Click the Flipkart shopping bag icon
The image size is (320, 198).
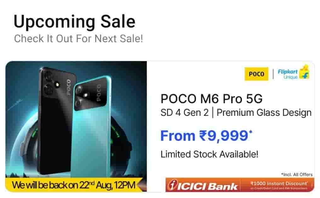[305, 72]
